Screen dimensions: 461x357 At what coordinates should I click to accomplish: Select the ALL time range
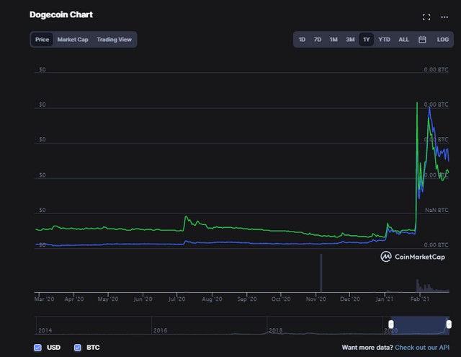pos(403,40)
